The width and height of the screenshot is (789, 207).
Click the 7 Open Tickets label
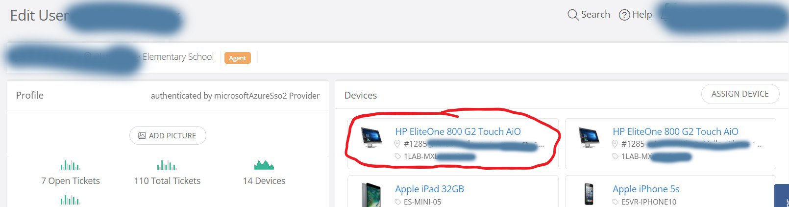(71, 181)
